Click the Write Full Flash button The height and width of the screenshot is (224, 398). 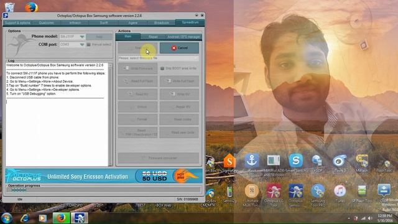click(x=179, y=81)
